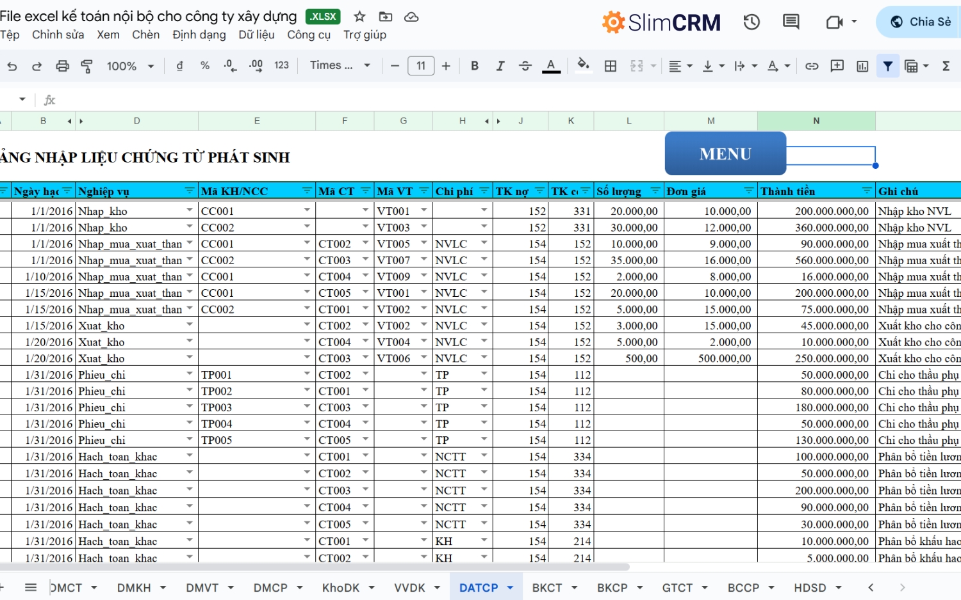Image resolution: width=961 pixels, height=600 pixels.
Task: Check the cloud save status icon
Action: (411, 17)
